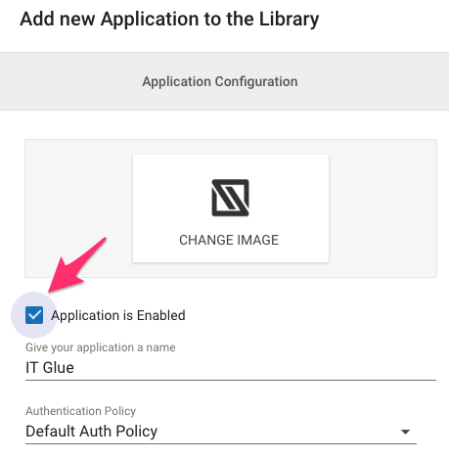Click the IT Glue logo icon
Screen dimensions: 449x459
coord(230,198)
